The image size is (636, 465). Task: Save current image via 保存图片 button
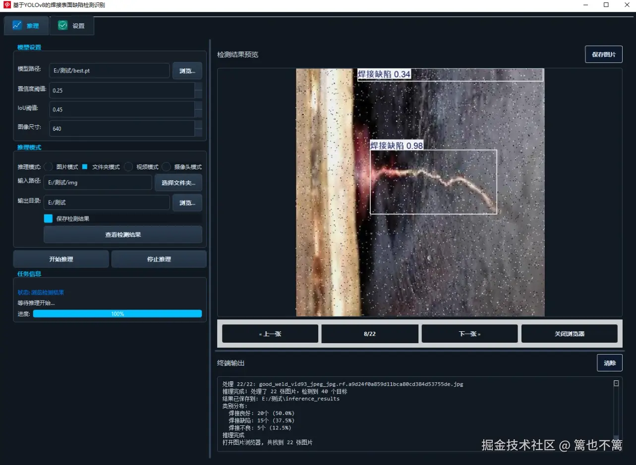tap(603, 54)
